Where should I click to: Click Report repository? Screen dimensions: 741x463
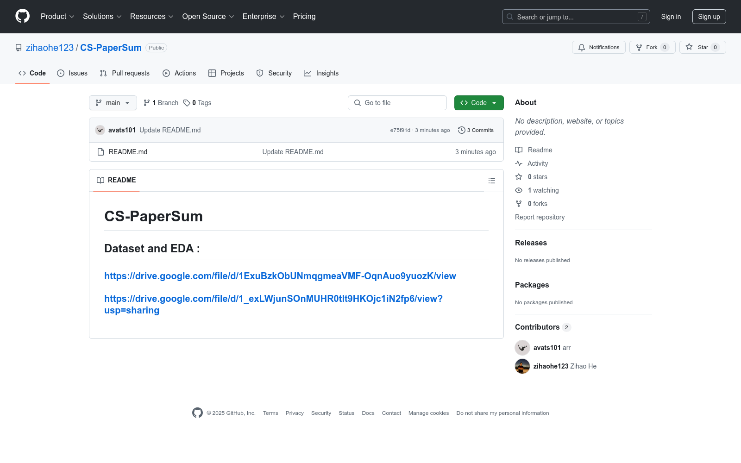point(540,217)
